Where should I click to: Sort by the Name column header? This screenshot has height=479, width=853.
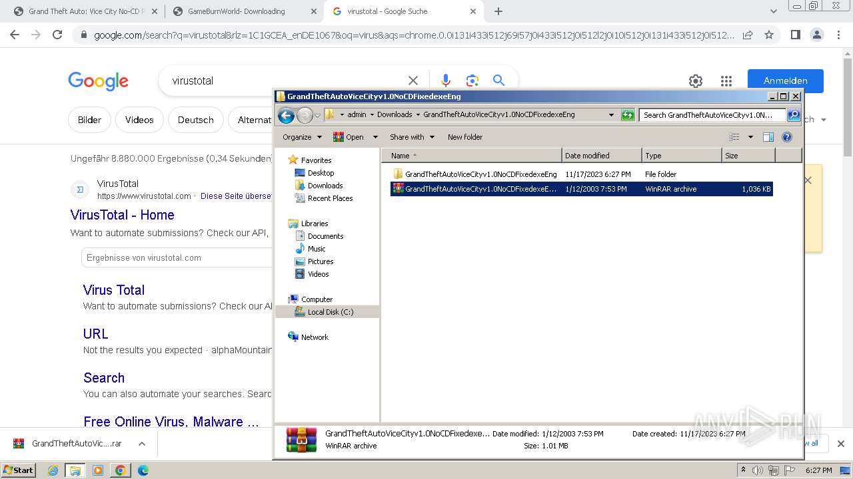click(x=472, y=156)
